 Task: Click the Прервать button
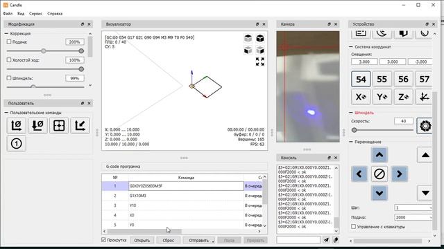coord(255,240)
